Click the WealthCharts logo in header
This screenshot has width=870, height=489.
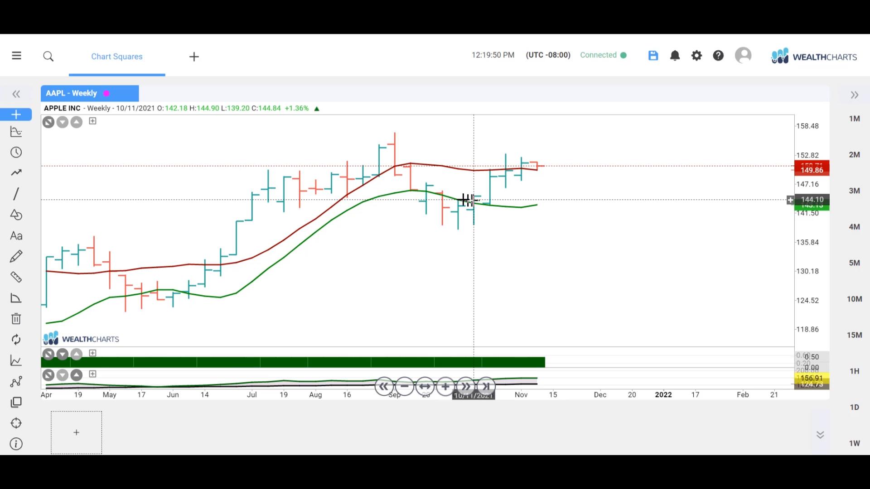click(814, 57)
